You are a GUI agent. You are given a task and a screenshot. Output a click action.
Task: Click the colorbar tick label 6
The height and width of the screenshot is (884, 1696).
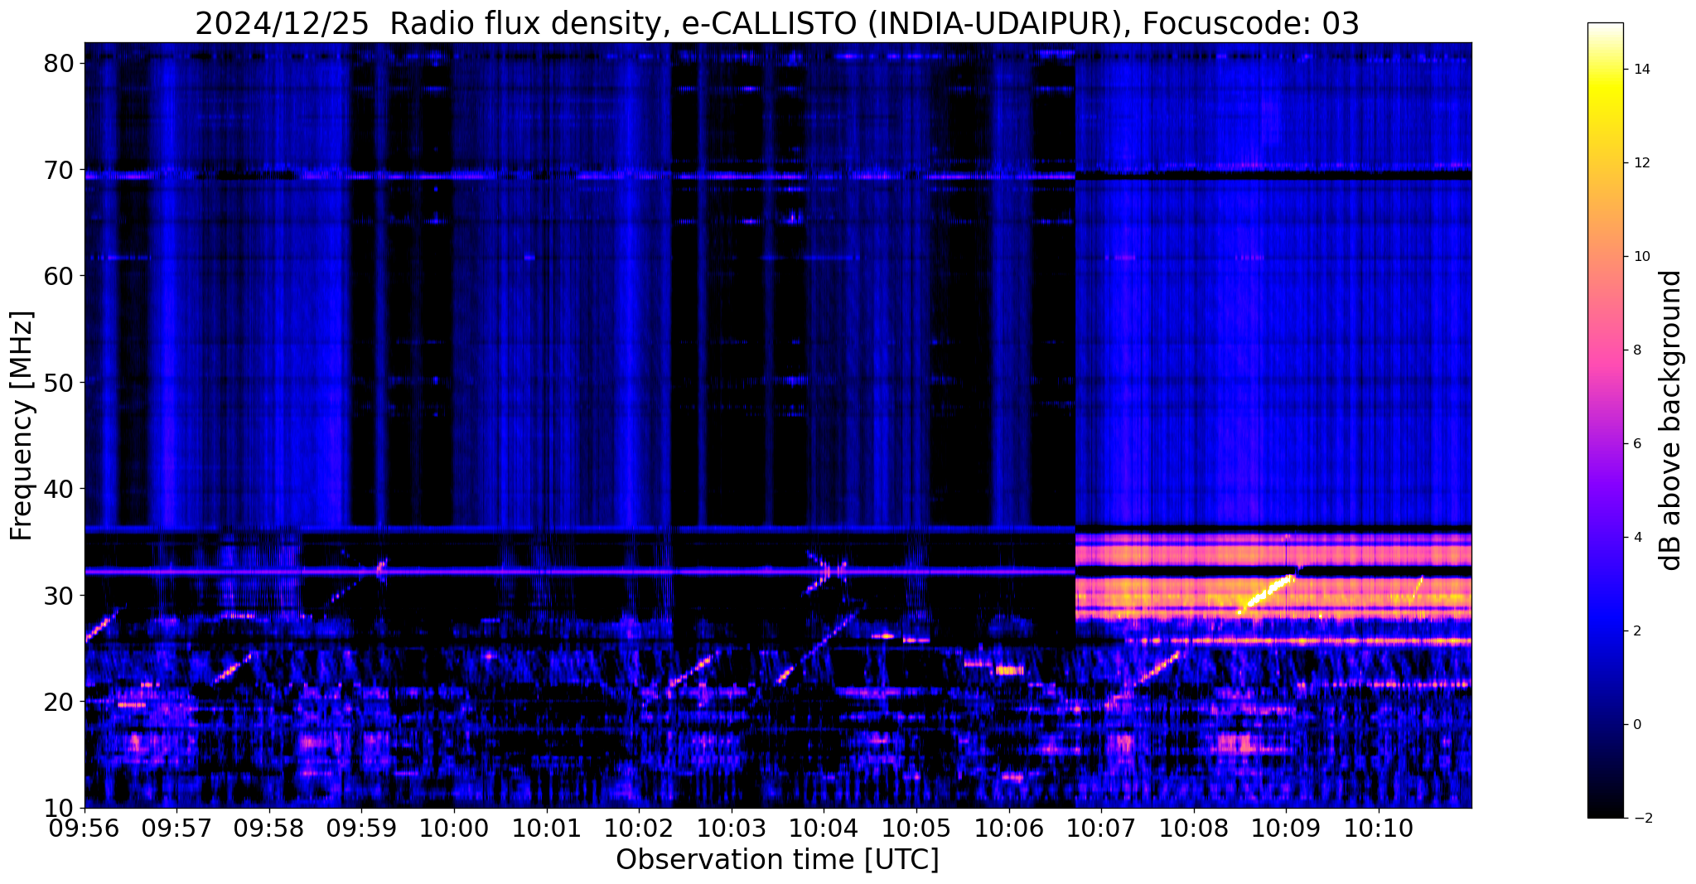1636,444
